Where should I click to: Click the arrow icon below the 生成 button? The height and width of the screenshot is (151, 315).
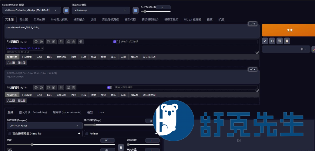265,41
